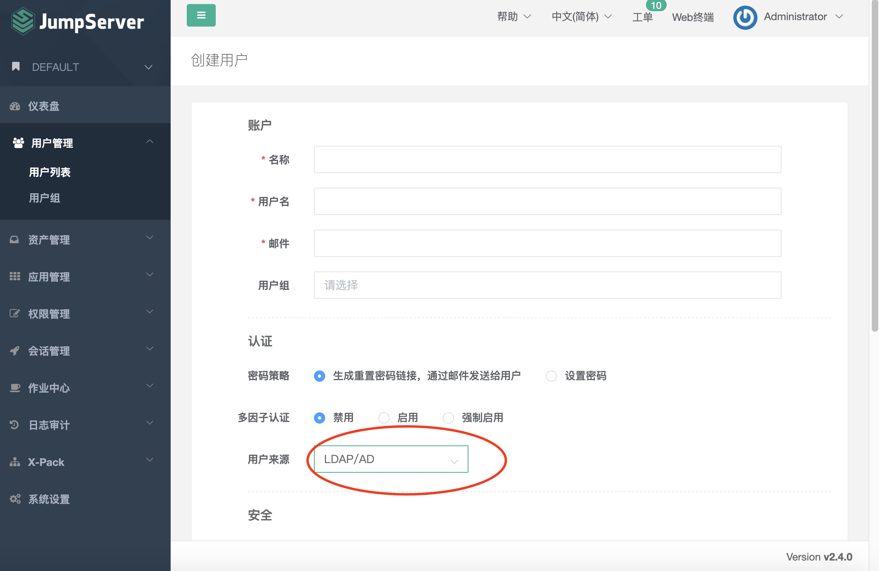Click the tickets badge showing 10
This screenshot has height=571, width=879.
[x=656, y=6]
